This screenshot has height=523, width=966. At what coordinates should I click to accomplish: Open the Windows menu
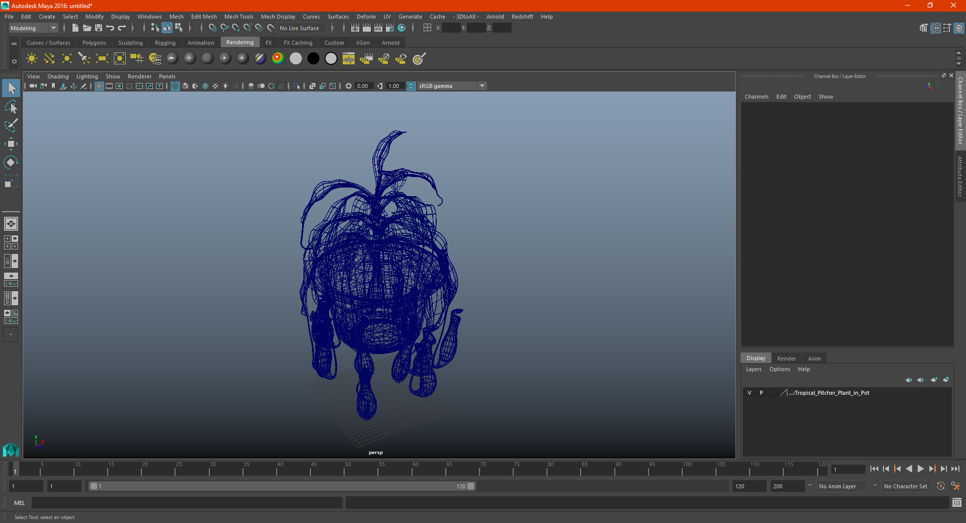coord(149,17)
